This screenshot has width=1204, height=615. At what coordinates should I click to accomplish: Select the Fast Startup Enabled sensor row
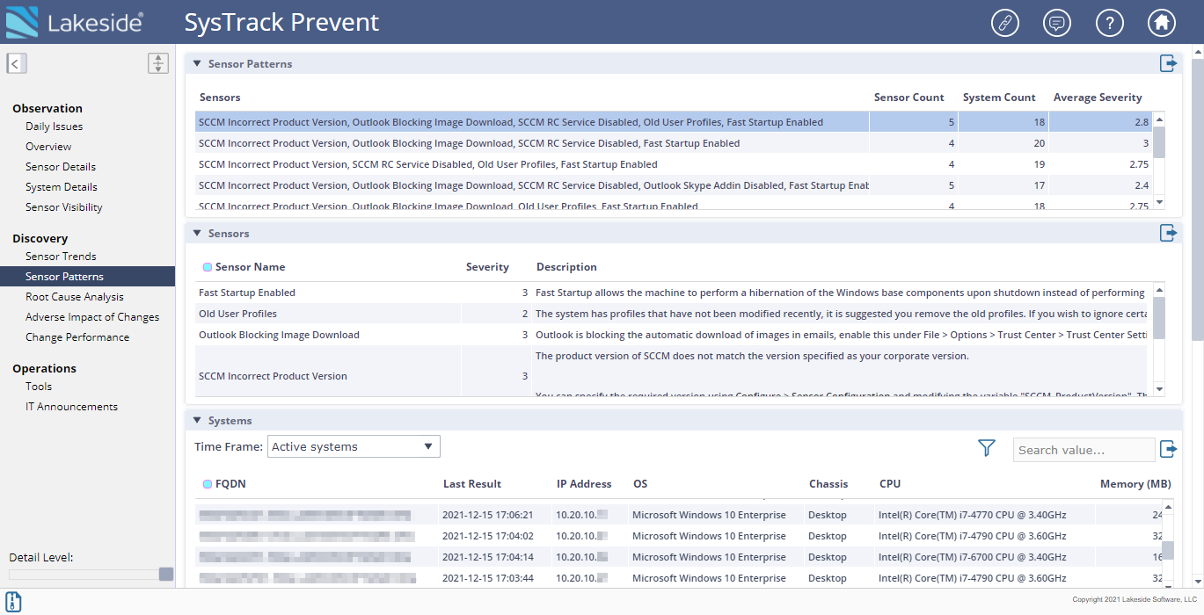click(x=671, y=293)
